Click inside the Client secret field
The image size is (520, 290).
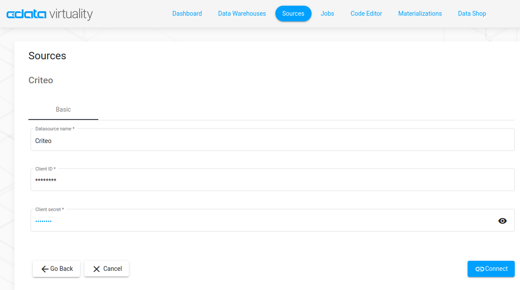(262, 221)
